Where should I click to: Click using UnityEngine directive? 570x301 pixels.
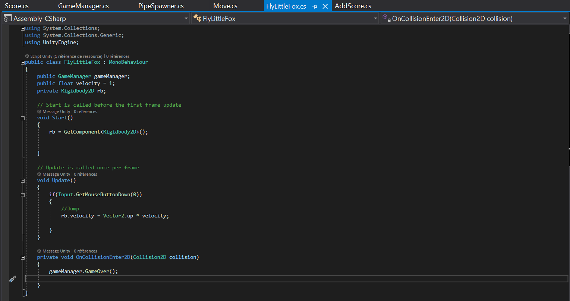tap(52, 42)
